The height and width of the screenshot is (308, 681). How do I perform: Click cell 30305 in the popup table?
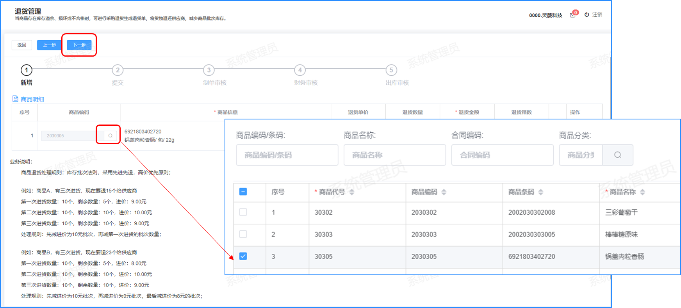(x=324, y=256)
